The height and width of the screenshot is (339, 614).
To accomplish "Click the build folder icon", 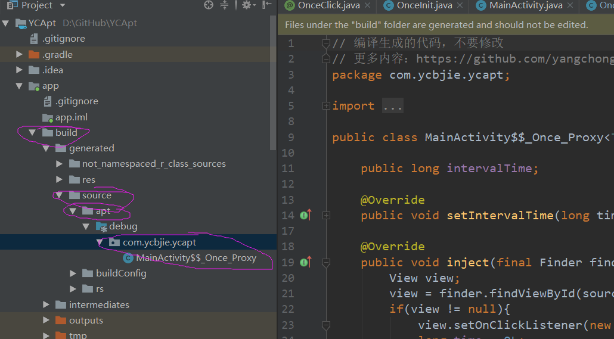I will pos(47,133).
